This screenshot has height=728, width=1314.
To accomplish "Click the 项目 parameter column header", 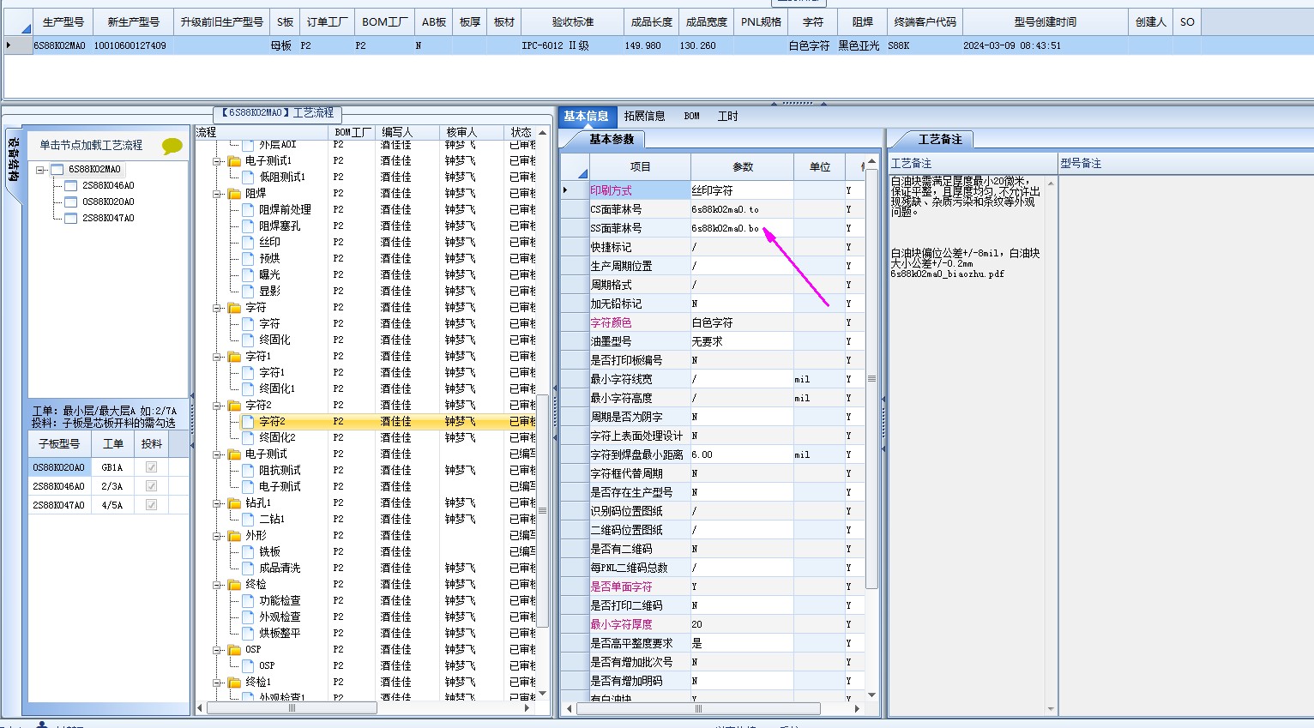I will click(640, 167).
